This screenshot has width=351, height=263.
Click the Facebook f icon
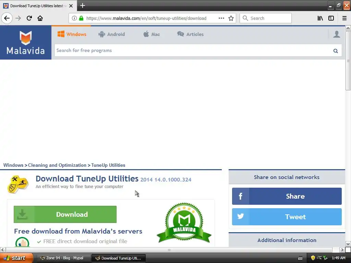tap(240, 196)
